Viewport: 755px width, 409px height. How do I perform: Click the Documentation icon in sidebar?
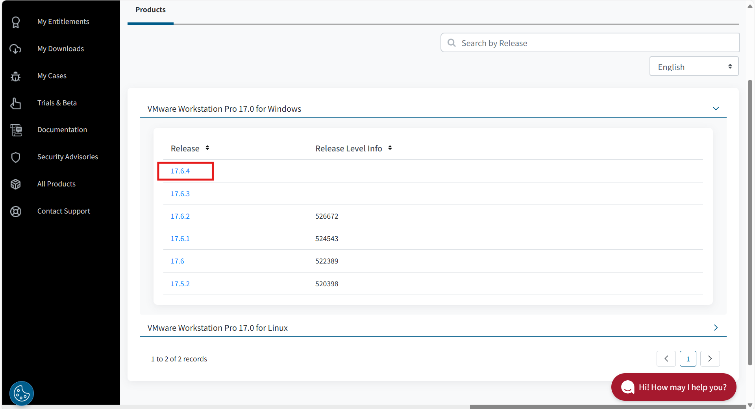coord(16,130)
